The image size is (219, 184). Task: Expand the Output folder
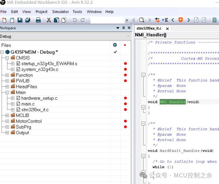[7, 133]
